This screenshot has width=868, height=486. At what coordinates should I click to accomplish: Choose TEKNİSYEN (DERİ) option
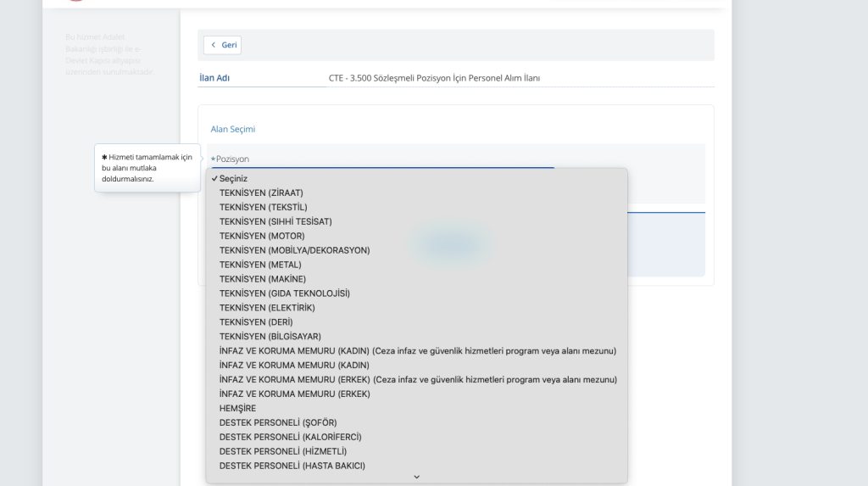pyautogui.click(x=257, y=322)
